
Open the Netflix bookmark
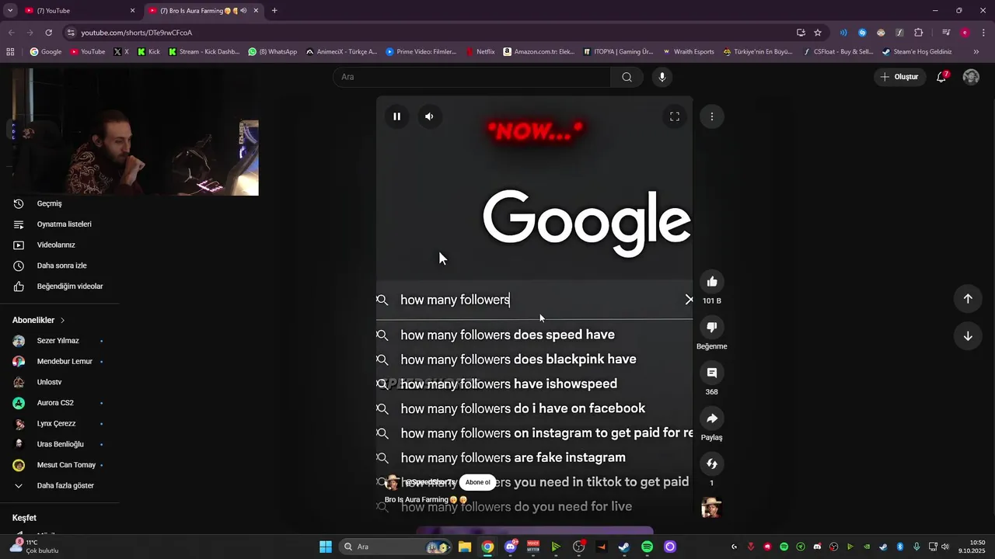tap(480, 52)
